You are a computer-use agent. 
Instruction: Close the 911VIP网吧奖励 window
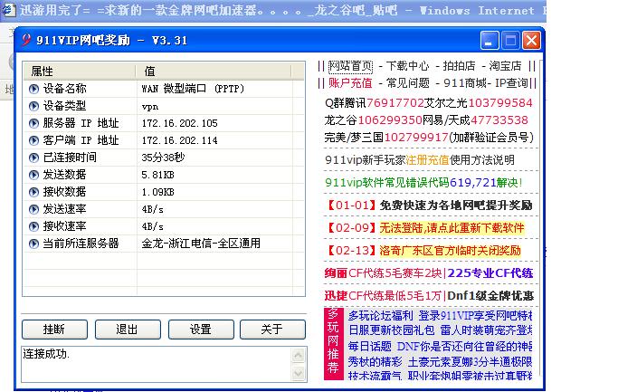pyautogui.click(x=532, y=40)
